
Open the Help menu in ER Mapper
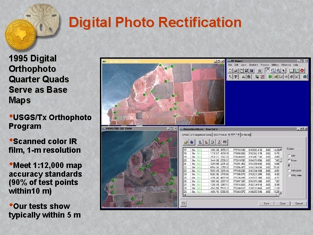[x=296, y=65]
